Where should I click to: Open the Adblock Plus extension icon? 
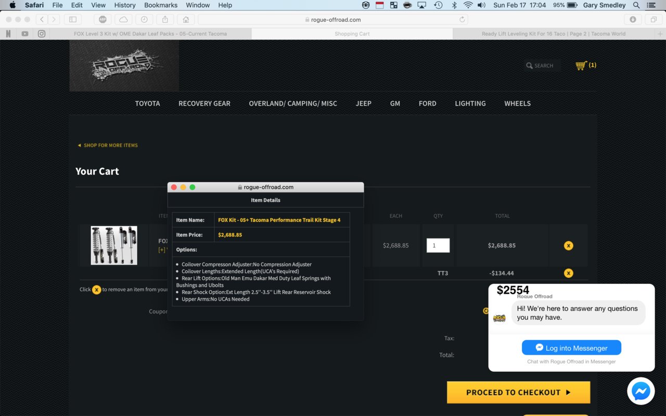coord(103,19)
